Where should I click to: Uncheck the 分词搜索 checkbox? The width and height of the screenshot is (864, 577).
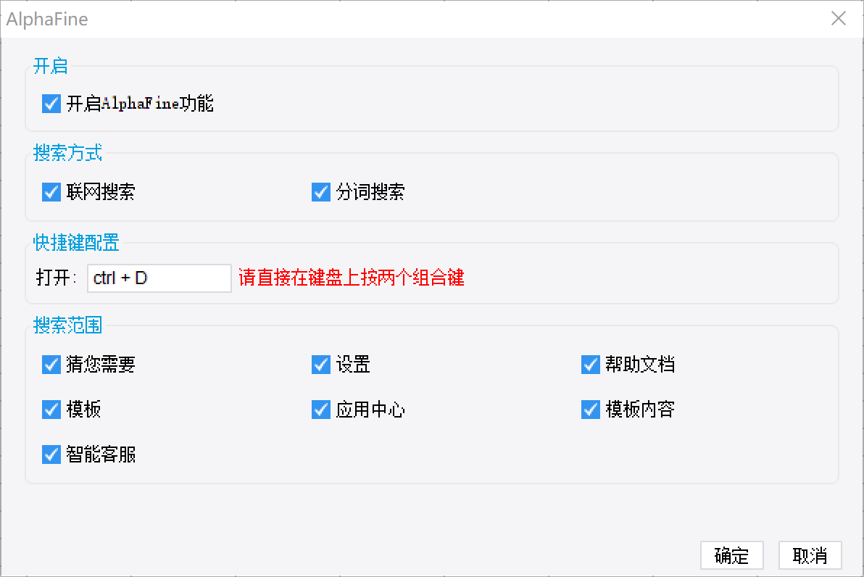coord(321,192)
